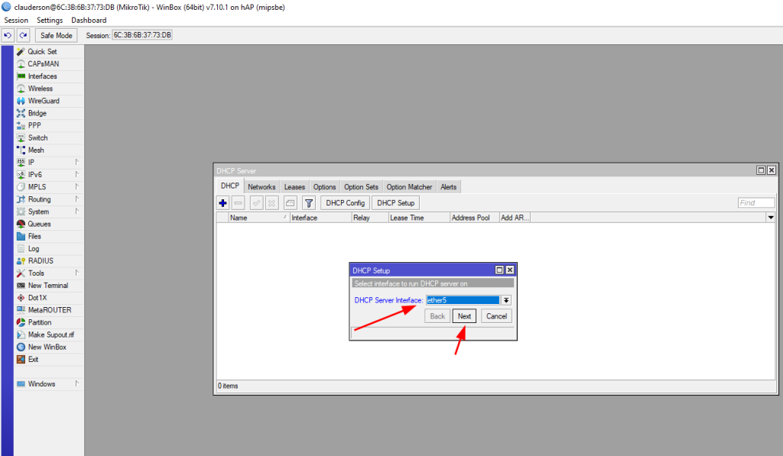Open the Queues sidebar item
783x456 pixels.
[39, 224]
